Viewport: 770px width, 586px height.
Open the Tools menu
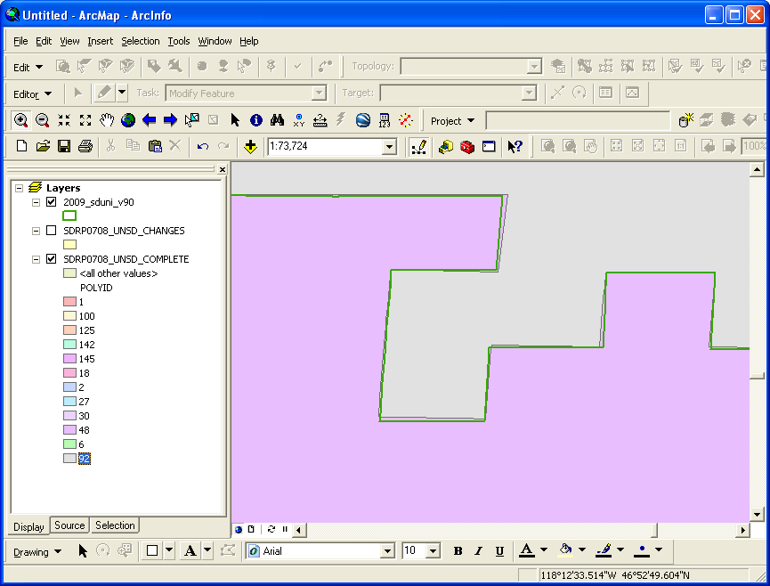coord(179,41)
